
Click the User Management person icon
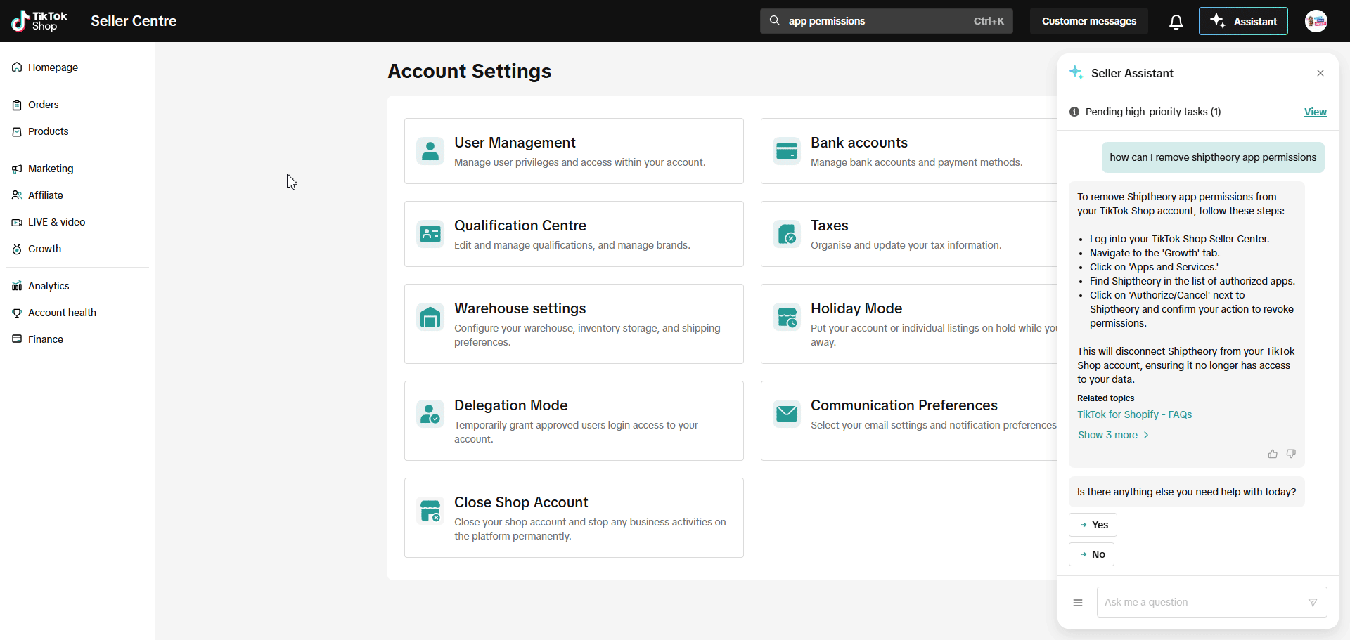[x=430, y=151]
